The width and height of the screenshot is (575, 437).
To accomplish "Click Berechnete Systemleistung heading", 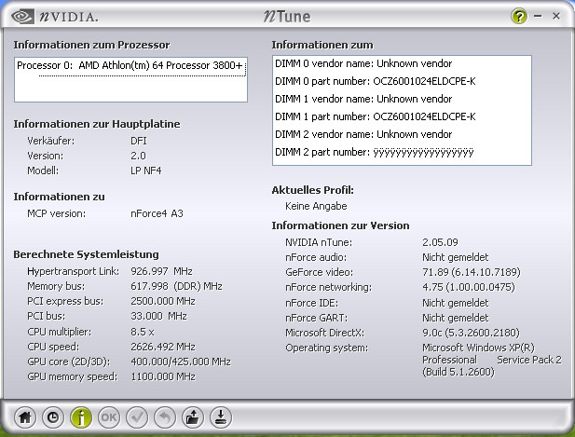I will (x=86, y=254).
